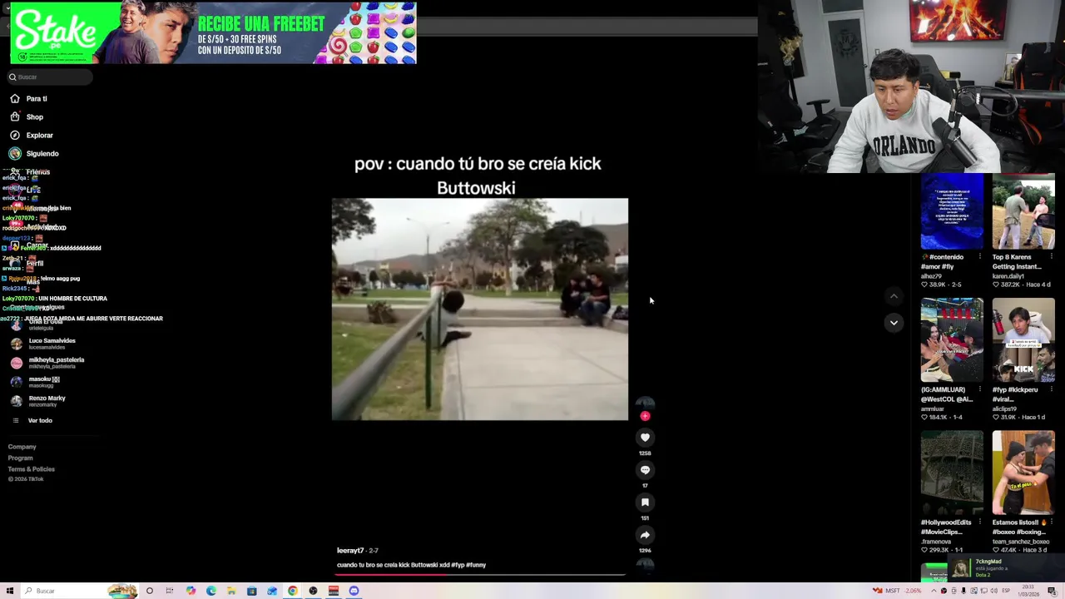This screenshot has width=1065, height=599.
Task: Like the video with heart icon
Action: 645,437
